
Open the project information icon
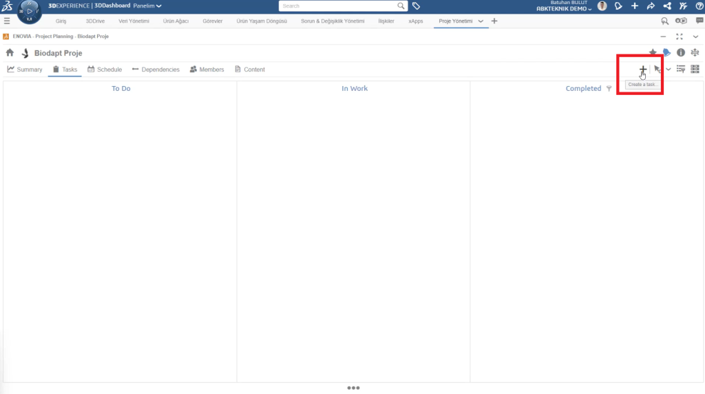tap(681, 52)
